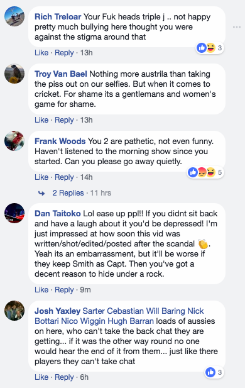Open the 13h timestamp on Troy's comment

click(86, 120)
